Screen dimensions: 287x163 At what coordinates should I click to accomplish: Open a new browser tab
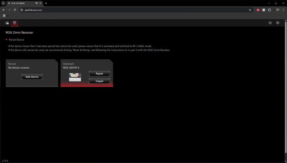coord(46,3)
